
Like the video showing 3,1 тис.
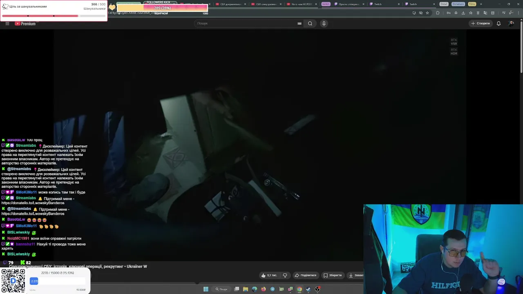pyautogui.click(x=269, y=275)
